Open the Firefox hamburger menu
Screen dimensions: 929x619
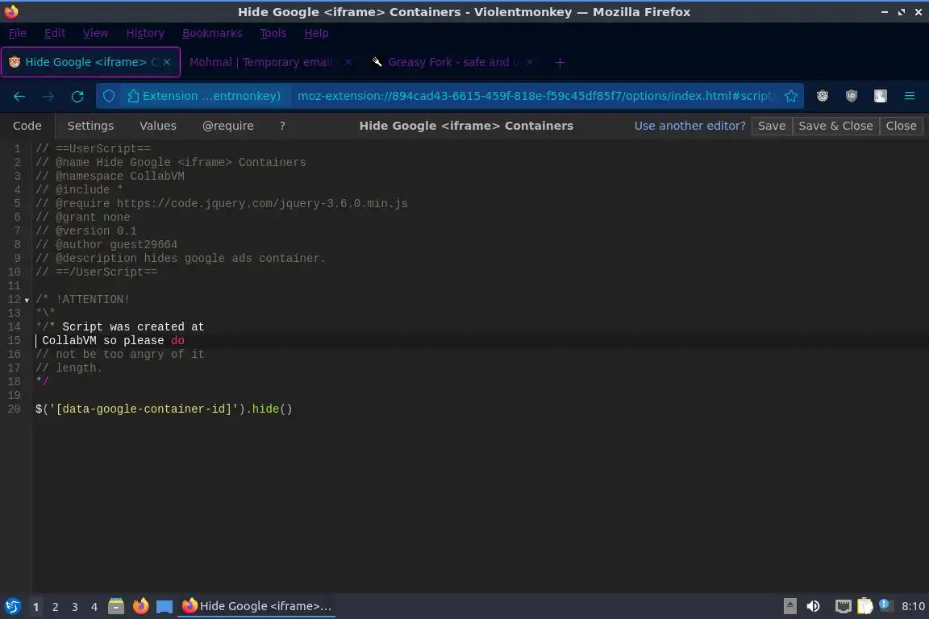pos(910,96)
